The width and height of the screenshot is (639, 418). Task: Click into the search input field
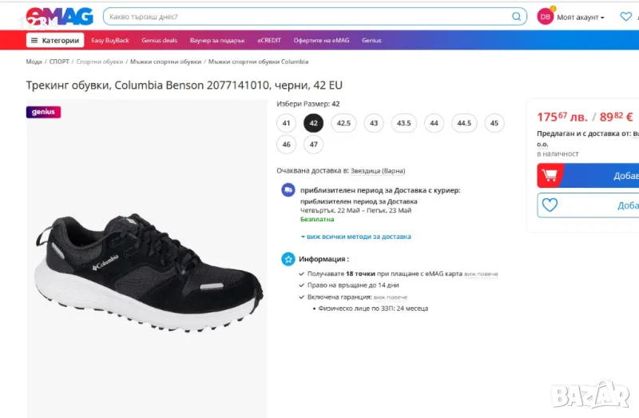[304, 16]
